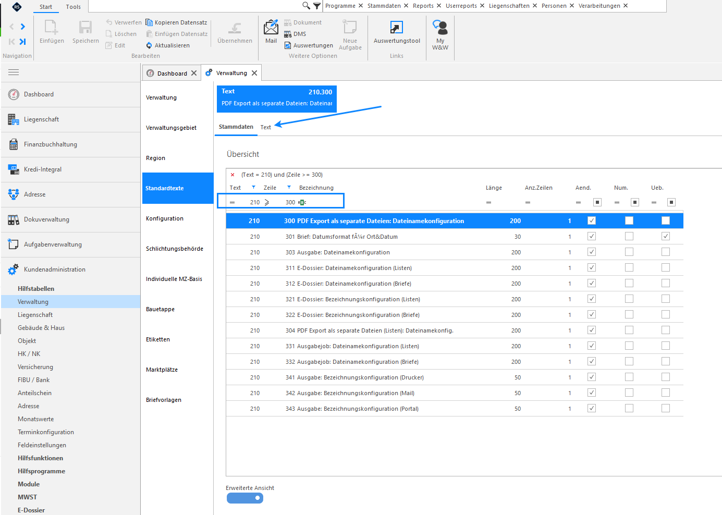Toggle Ueb. checkbox for row 303

pos(666,252)
